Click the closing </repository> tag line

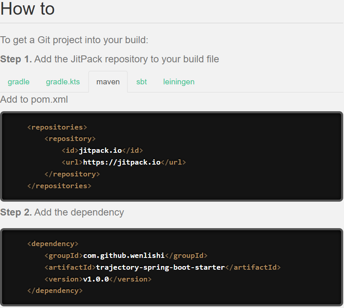pyautogui.click(x=72, y=174)
